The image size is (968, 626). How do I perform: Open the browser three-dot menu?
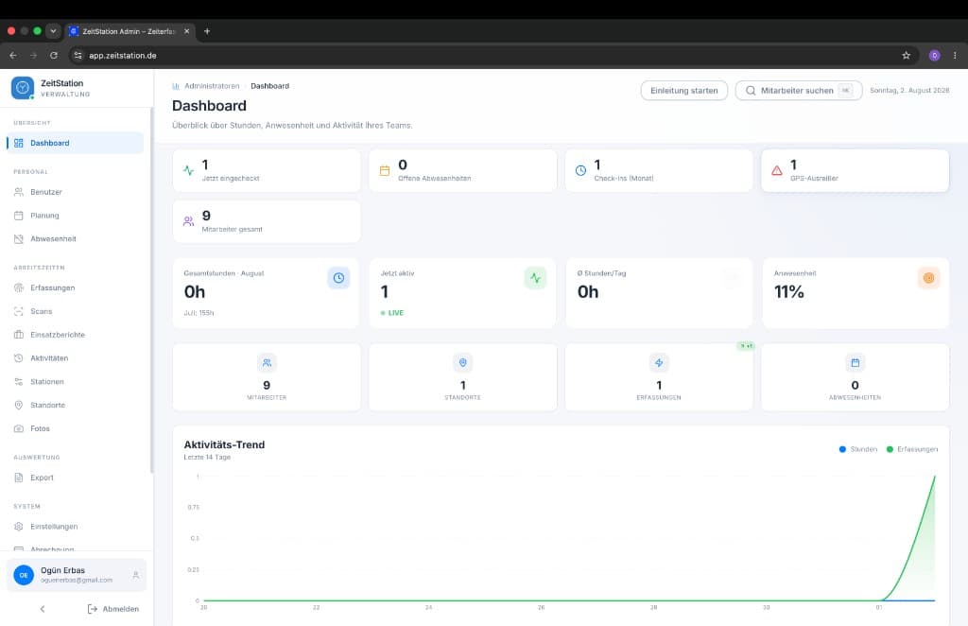(955, 56)
